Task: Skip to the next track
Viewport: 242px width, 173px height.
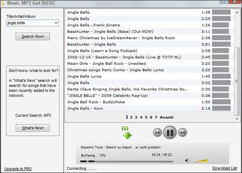Action: [182, 132]
